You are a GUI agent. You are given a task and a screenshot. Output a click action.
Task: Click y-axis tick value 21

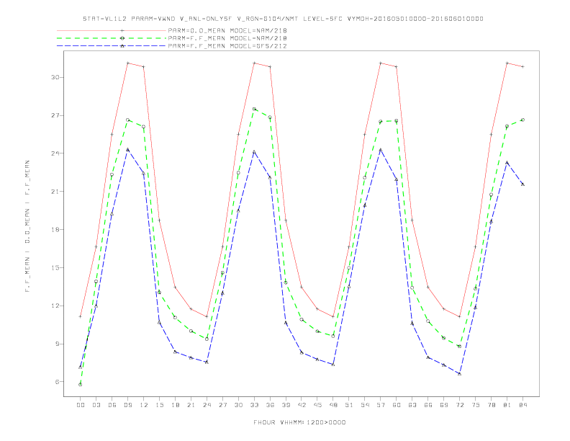point(55,192)
